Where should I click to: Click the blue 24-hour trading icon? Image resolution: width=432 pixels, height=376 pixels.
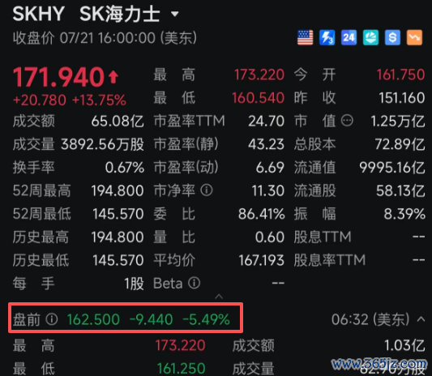click(349, 37)
